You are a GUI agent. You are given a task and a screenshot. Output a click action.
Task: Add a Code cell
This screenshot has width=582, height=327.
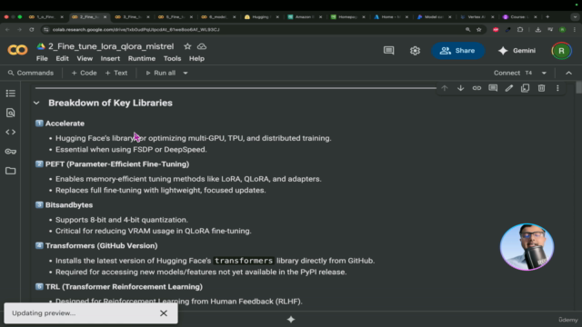click(84, 73)
